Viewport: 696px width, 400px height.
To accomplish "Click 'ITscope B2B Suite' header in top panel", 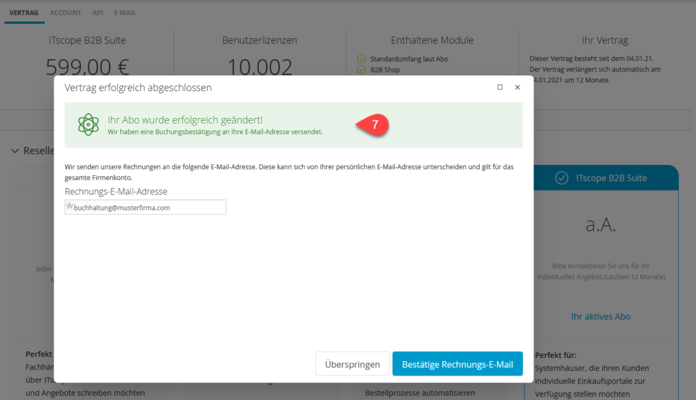I will click(88, 40).
